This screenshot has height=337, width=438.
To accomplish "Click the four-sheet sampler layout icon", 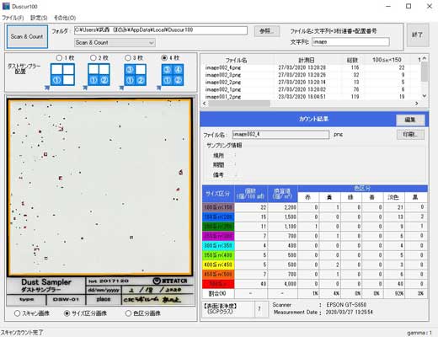I will 173,74.
